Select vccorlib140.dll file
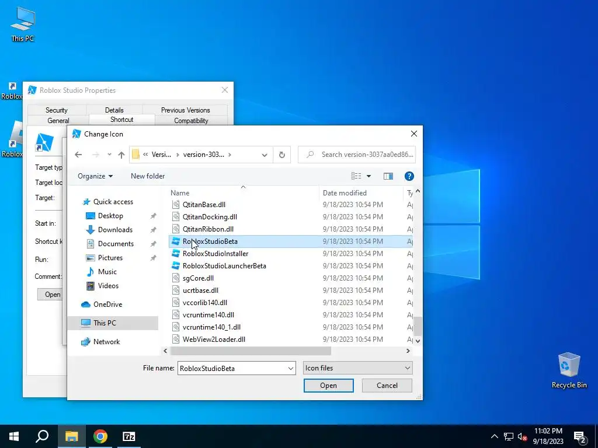The width and height of the screenshot is (598, 448). [205, 303]
